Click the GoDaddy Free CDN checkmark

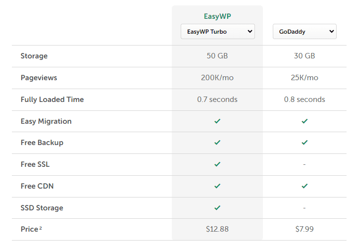tap(304, 186)
